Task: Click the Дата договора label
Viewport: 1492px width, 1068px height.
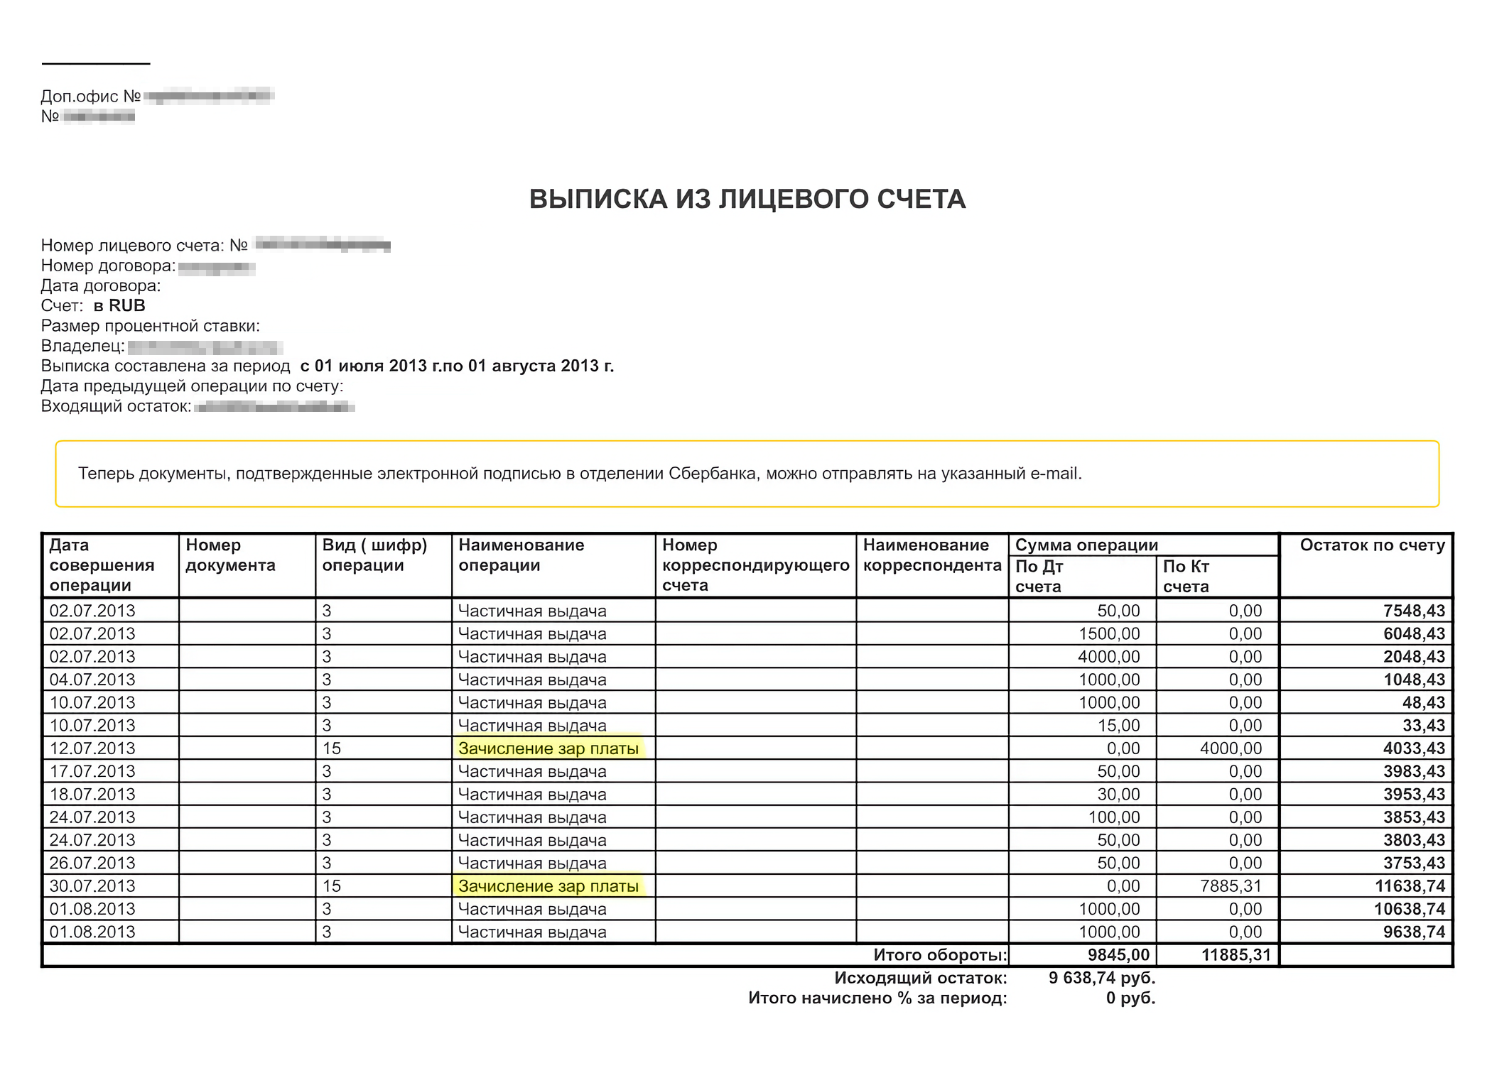Action: 101,286
